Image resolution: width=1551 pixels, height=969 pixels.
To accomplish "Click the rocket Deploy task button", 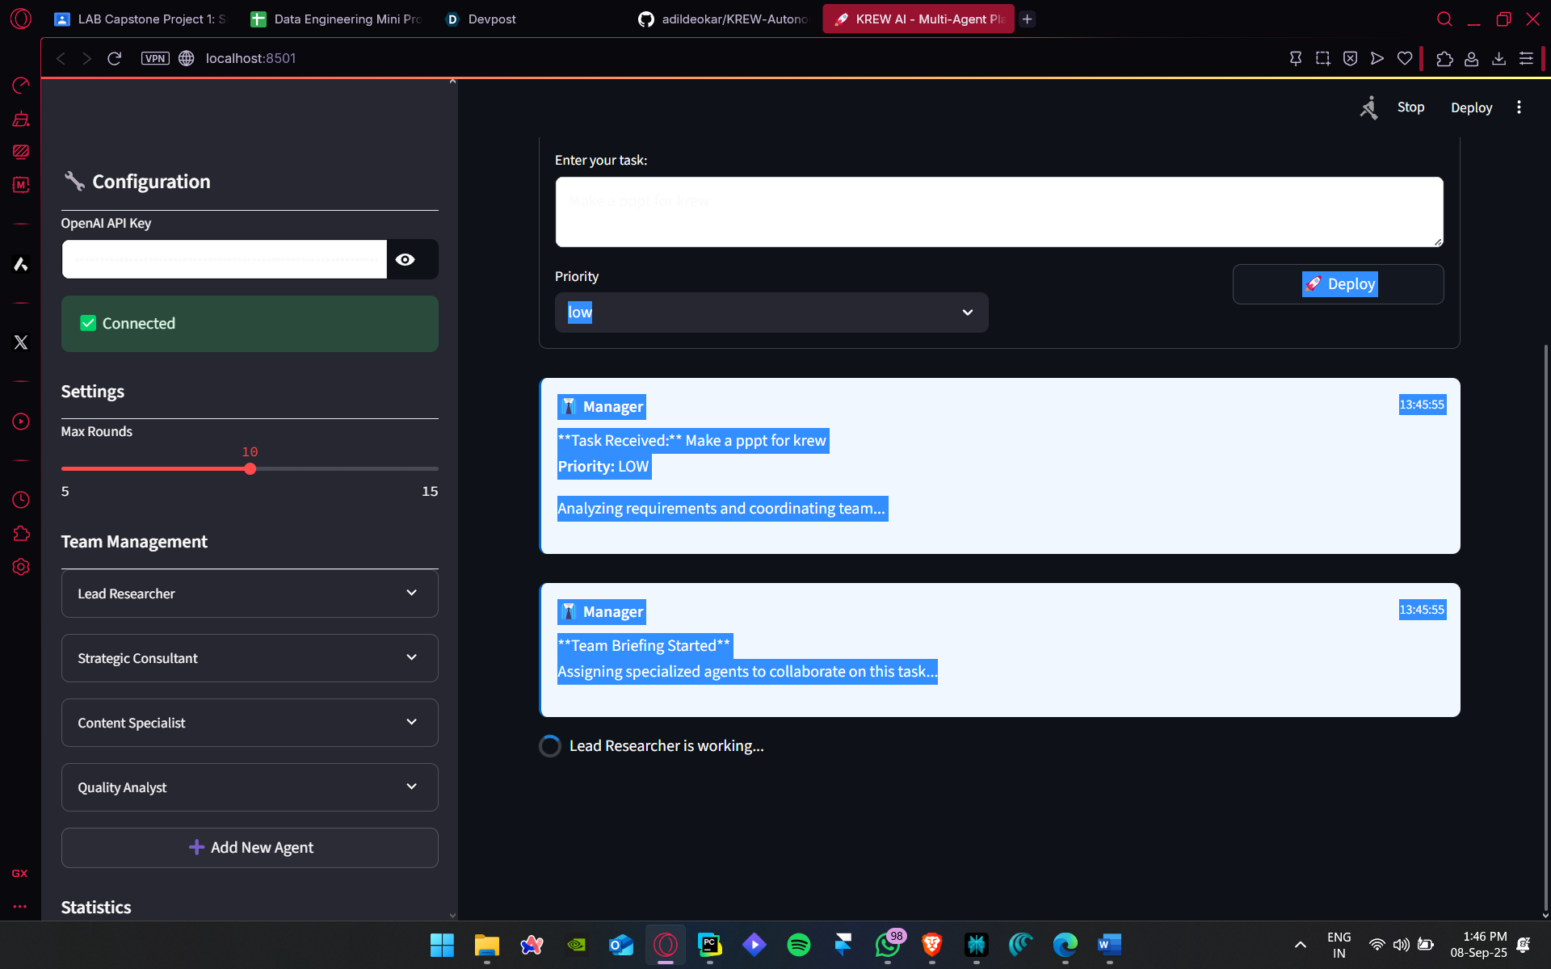I will click(x=1338, y=284).
